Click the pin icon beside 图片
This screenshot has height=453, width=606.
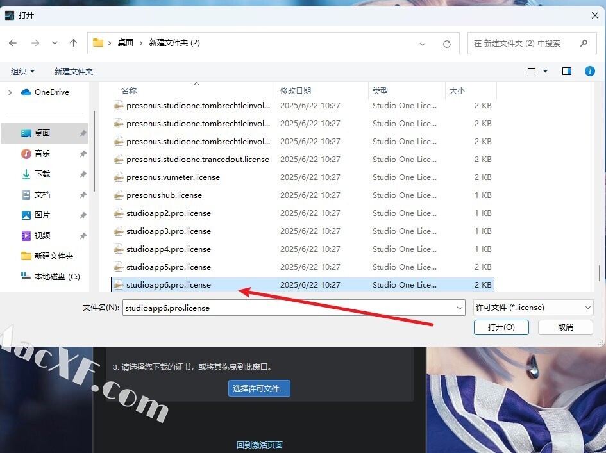coord(83,215)
